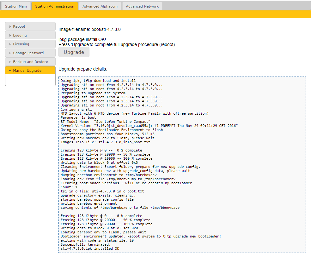The image size is (311, 257).
Task: Go to the Advanced Network tab
Action: 142,6
